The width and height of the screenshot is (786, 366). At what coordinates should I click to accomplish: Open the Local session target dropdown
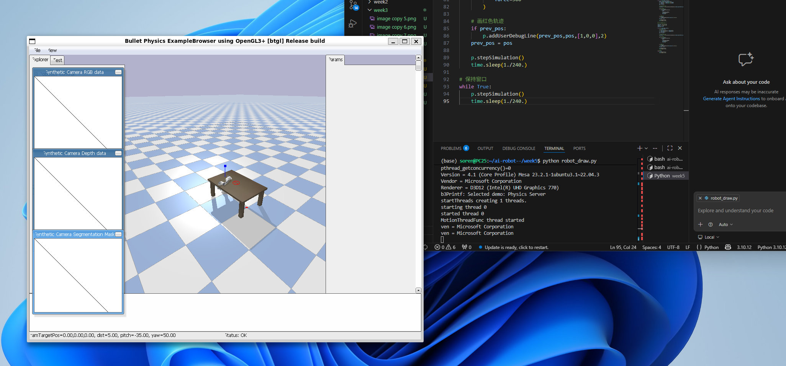tap(709, 237)
